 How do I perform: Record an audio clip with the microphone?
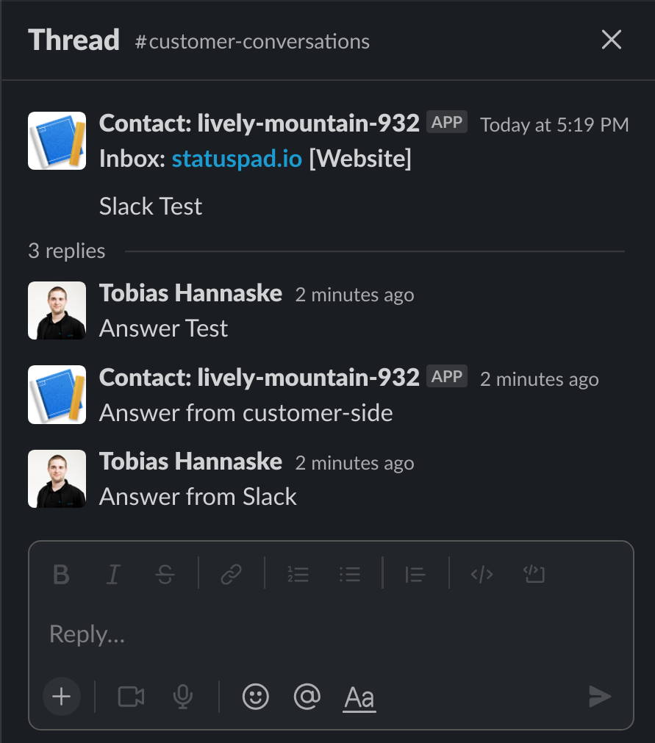pyautogui.click(x=182, y=697)
